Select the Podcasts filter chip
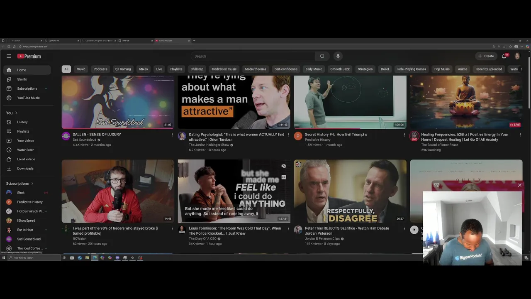This screenshot has height=299, width=531. pos(100,69)
